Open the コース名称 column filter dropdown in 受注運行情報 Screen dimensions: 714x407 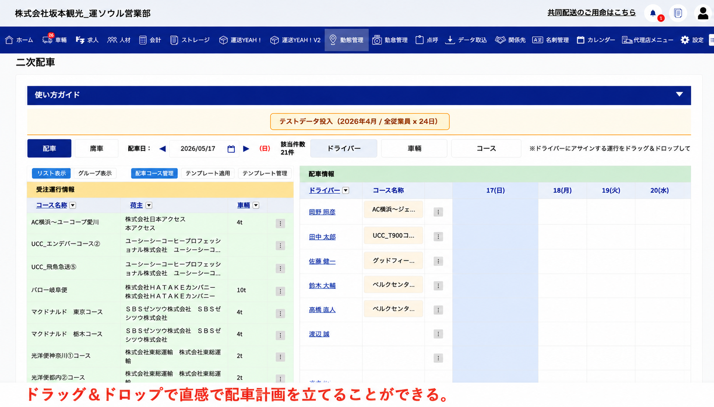73,205
